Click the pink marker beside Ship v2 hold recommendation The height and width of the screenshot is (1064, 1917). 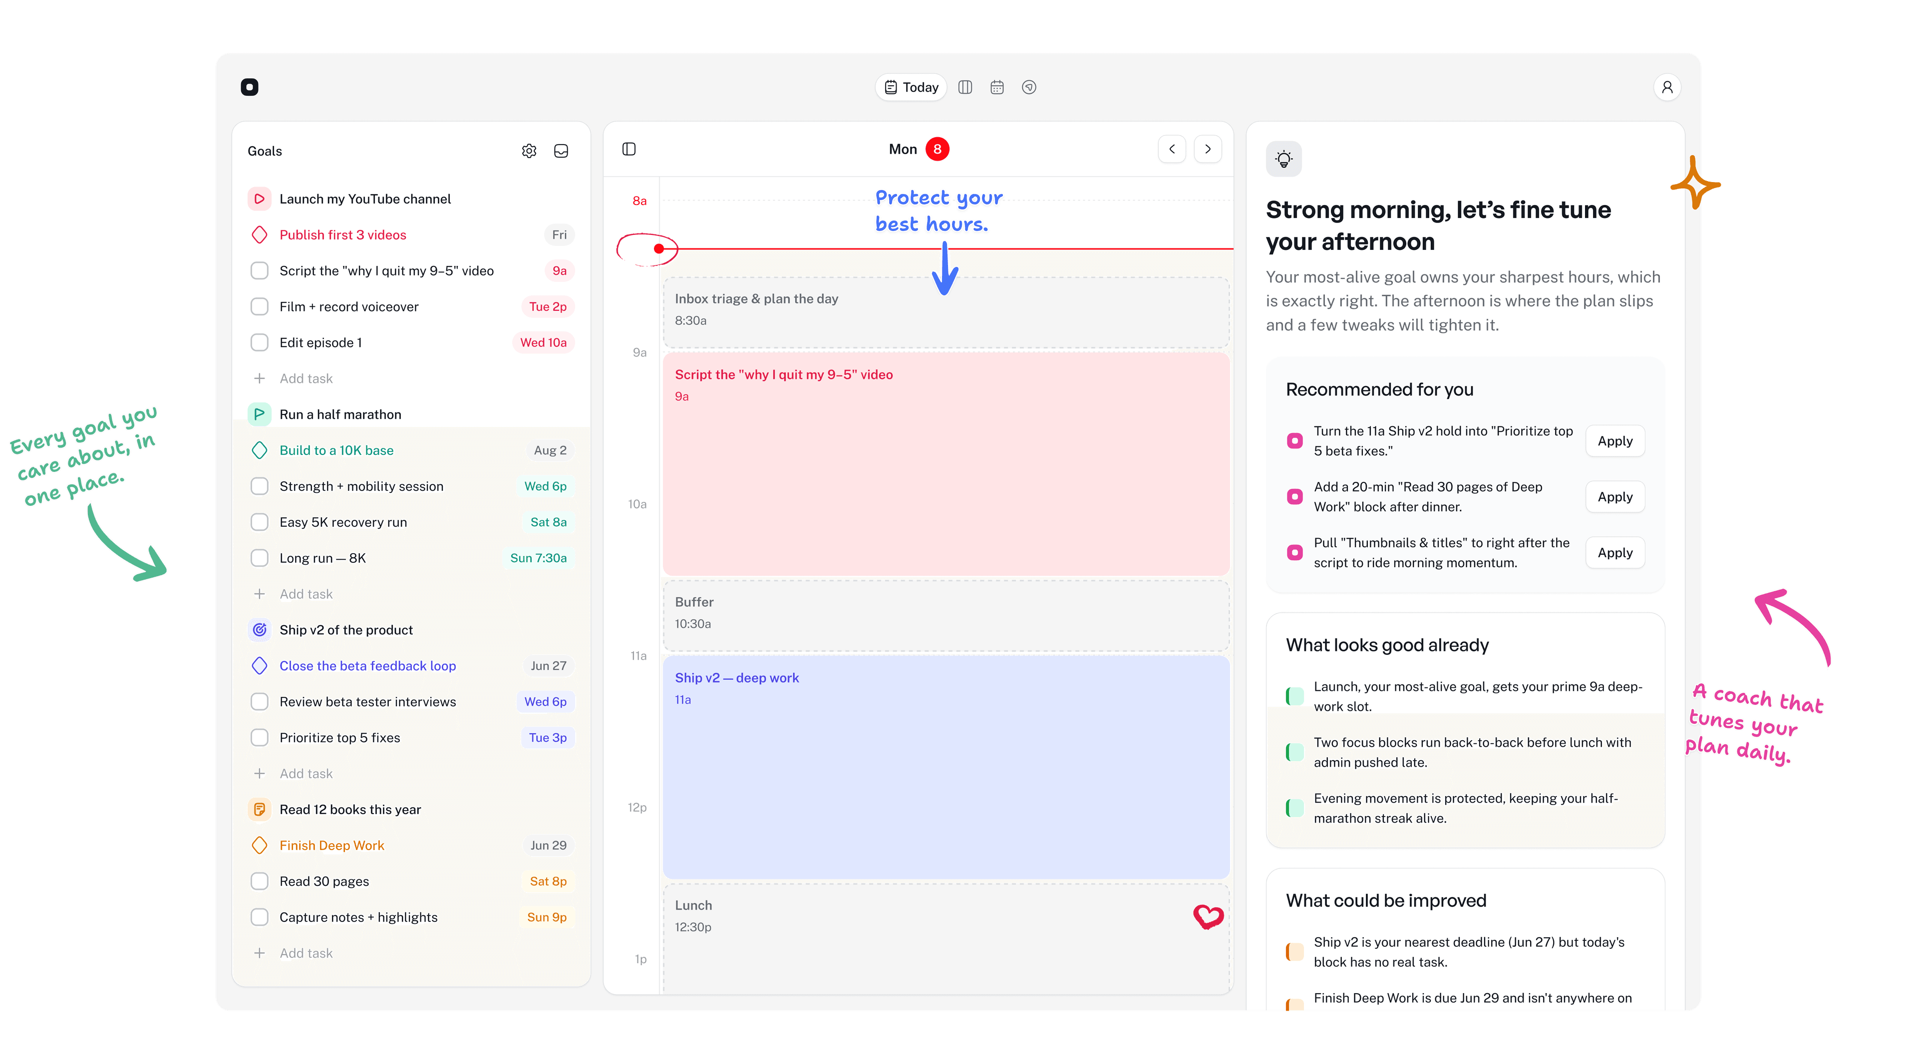coord(1295,441)
